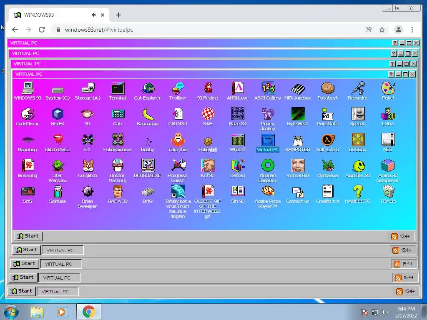Bookmark this page with the star icon
The height and width of the screenshot is (320, 427).
tap(382, 30)
